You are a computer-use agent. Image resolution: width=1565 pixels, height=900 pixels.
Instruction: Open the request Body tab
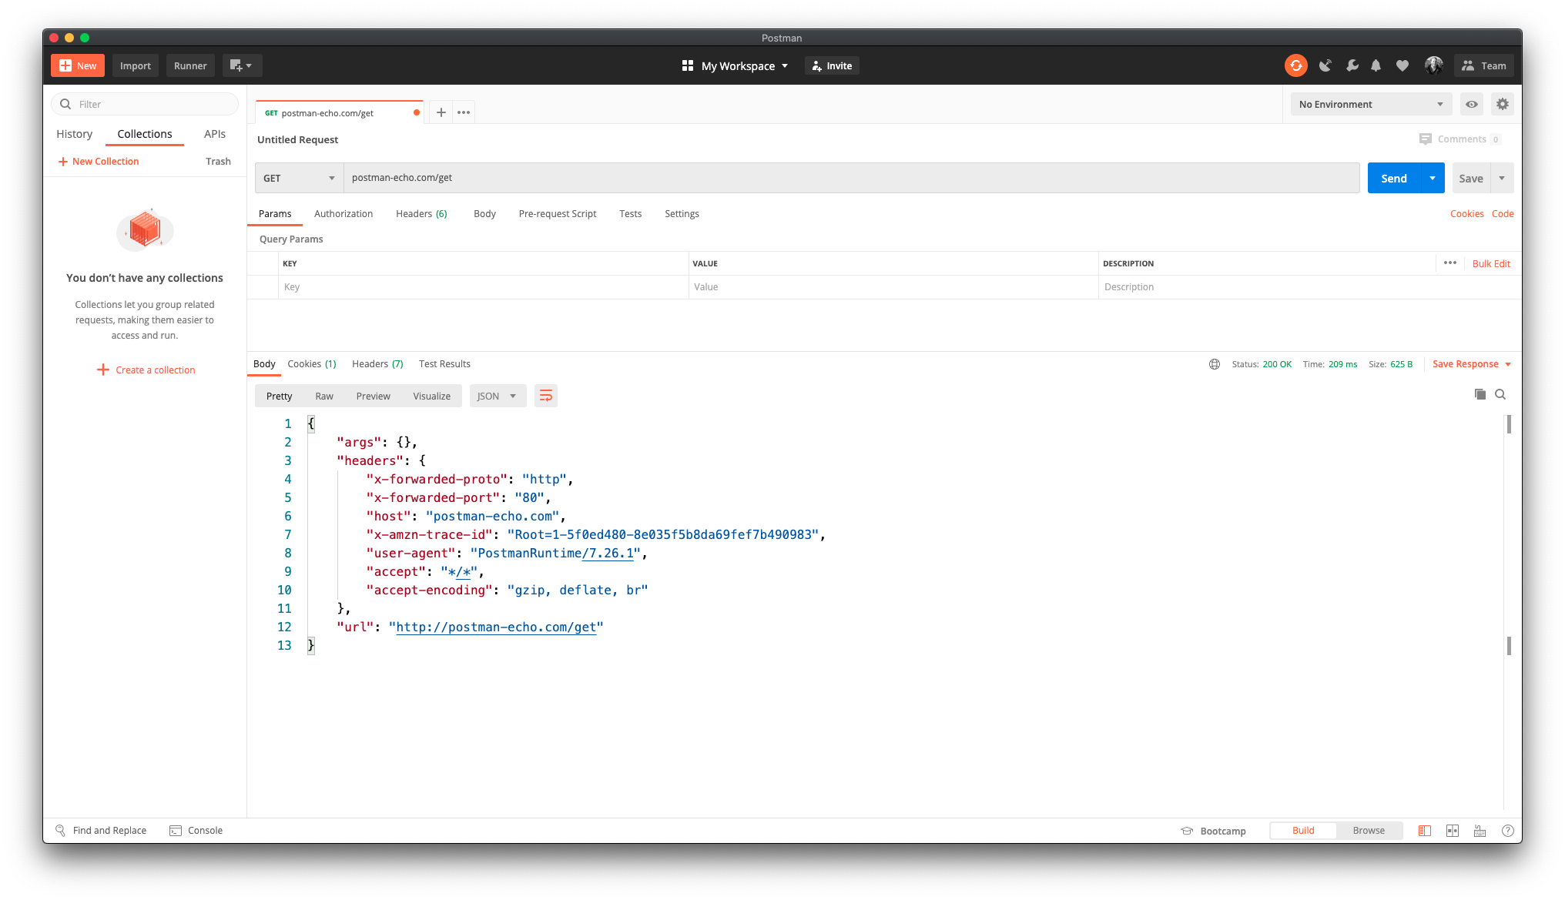click(484, 213)
